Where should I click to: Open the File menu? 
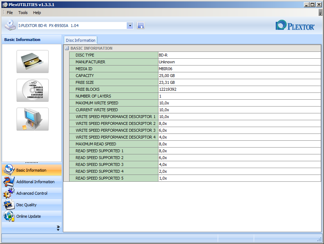pos(10,13)
